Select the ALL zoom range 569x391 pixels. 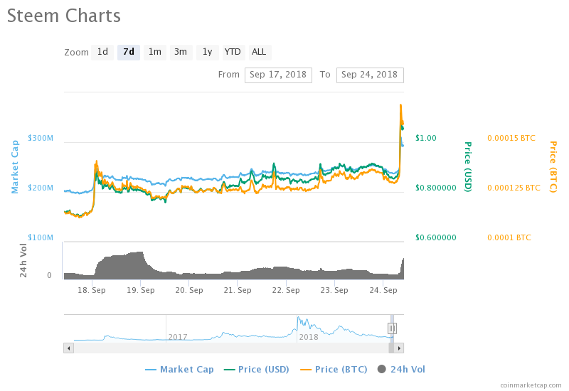(259, 52)
